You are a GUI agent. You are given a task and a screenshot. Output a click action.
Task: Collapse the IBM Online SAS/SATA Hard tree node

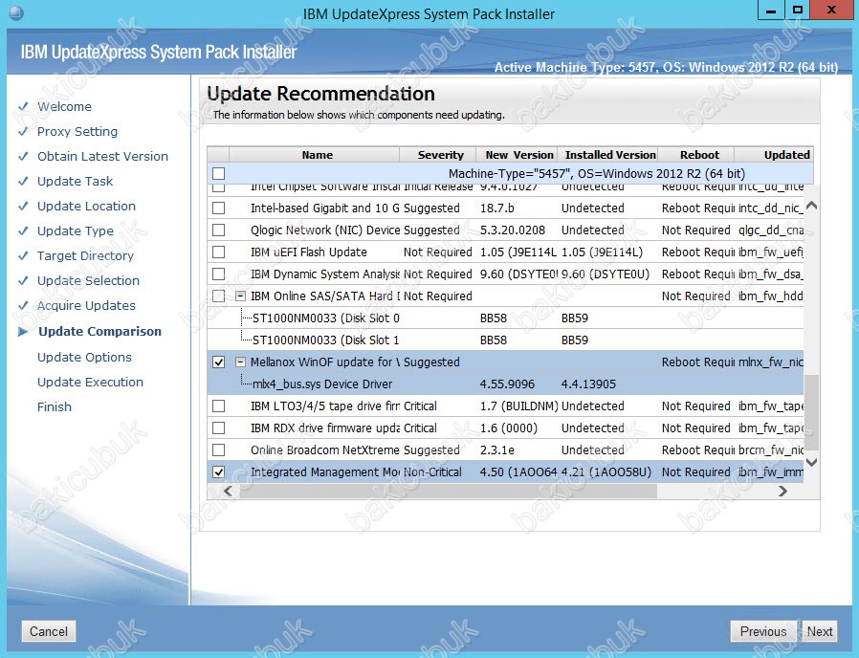pyautogui.click(x=240, y=296)
